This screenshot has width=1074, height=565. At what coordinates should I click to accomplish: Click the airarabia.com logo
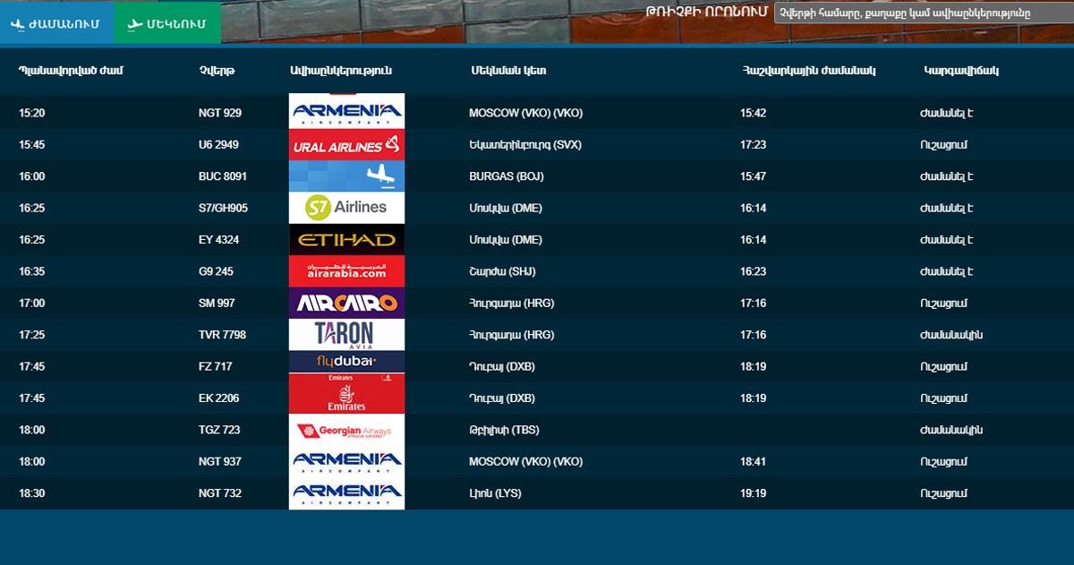click(346, 271)
